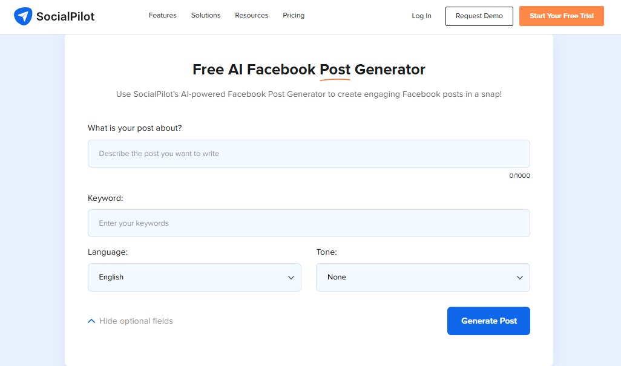Click the Enter your keywords field
Screen dimensions: 621x366
309,223
